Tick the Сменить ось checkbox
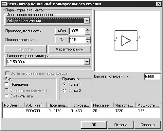 [x=7, y=96]
